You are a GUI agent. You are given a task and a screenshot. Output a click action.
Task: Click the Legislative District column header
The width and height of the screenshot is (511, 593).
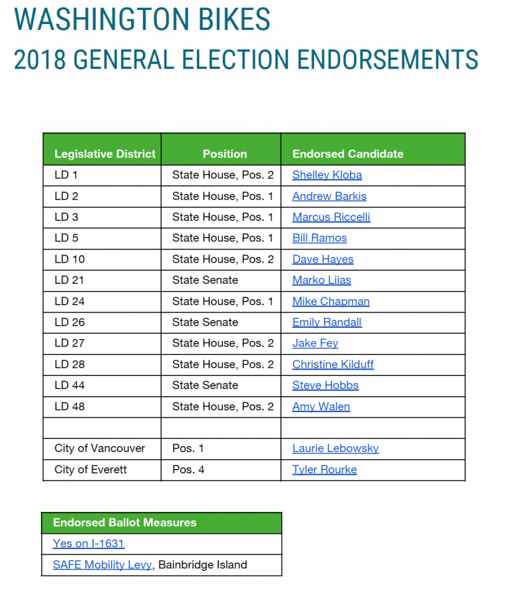click(105, 154)
